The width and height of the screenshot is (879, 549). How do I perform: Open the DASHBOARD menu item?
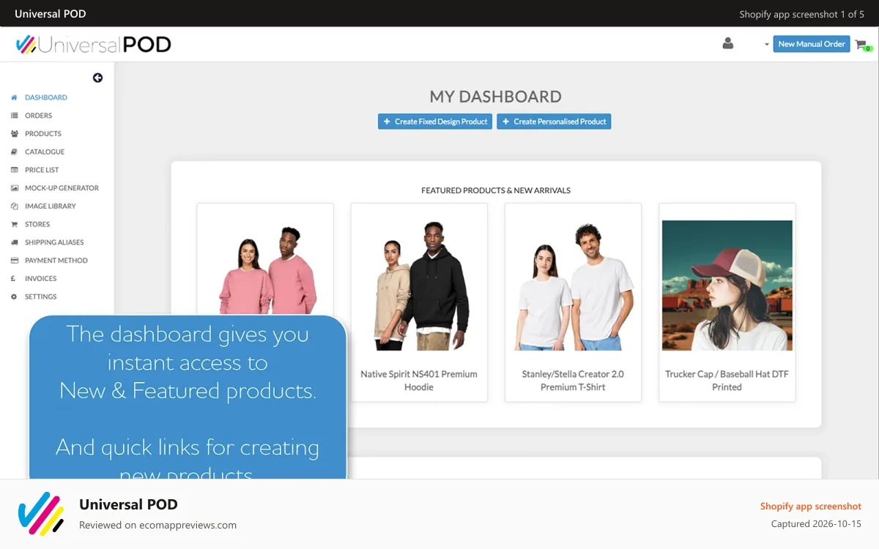pyautogui.click(x=46, y=97)
